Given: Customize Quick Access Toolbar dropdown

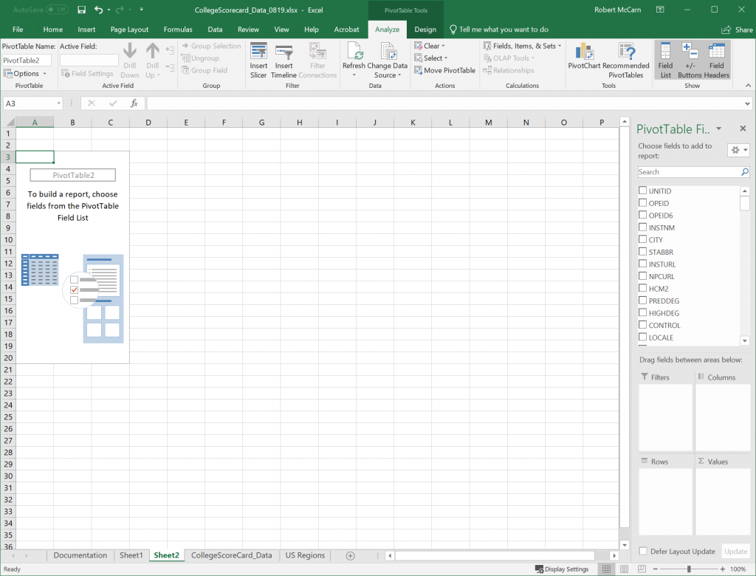Looking at the screenshot, I should tap(141, 10).
